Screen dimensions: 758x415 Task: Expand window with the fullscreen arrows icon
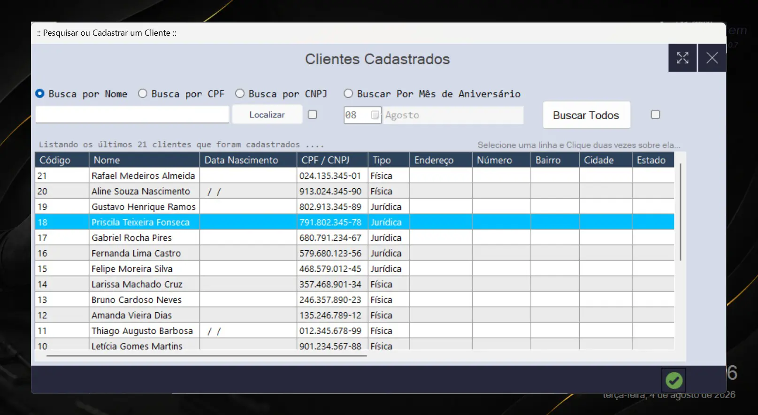pyautogui.click(x=682, y=58)
